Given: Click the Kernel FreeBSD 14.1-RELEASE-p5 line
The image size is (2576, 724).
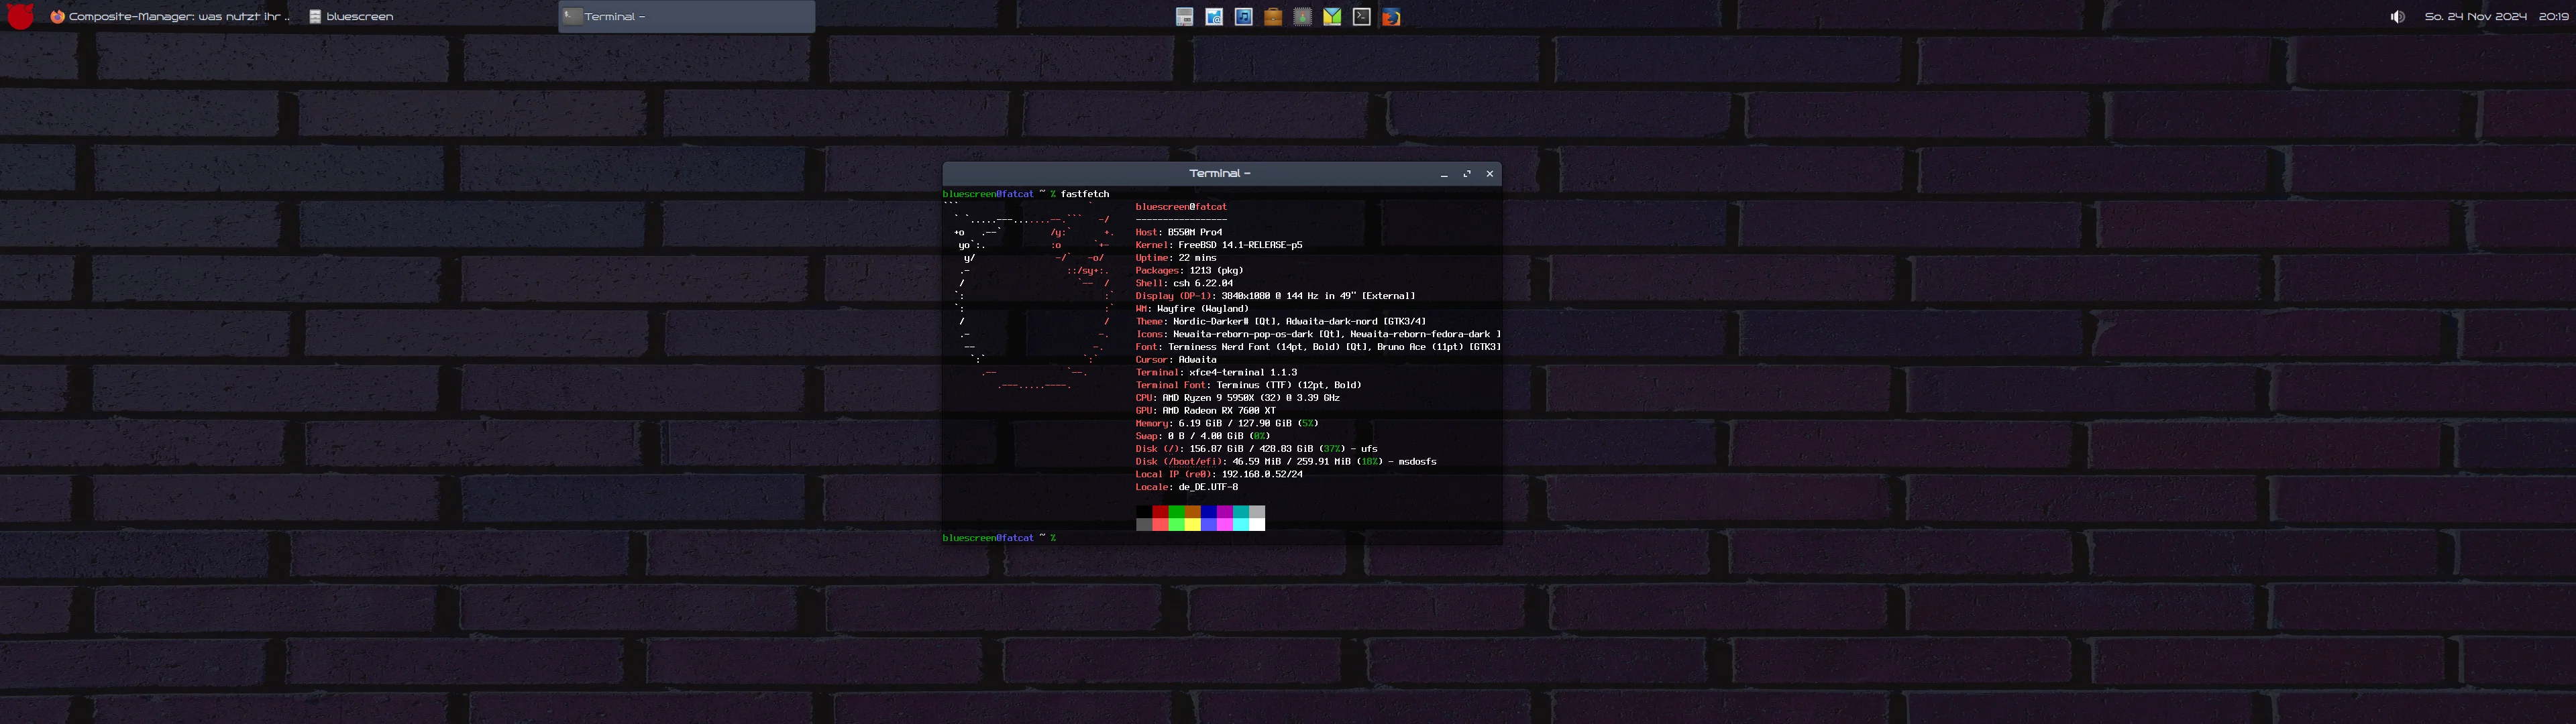Looking at the screenshot, I should (x=1219, y=245).
